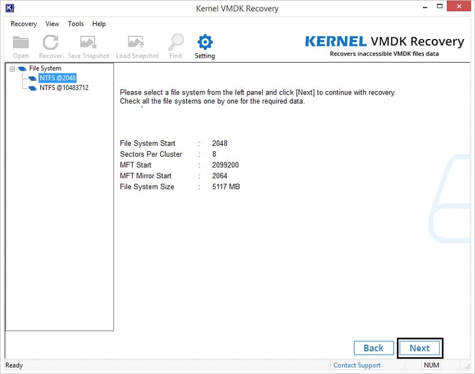Select the NTFS @2048 file system
This screenshot has width=475, height=374.
(x=58, y=78)
